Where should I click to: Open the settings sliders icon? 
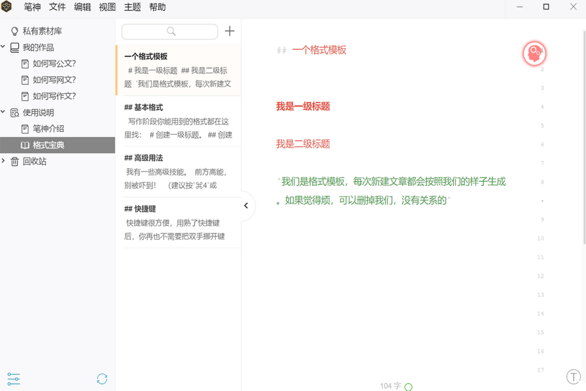14,379
